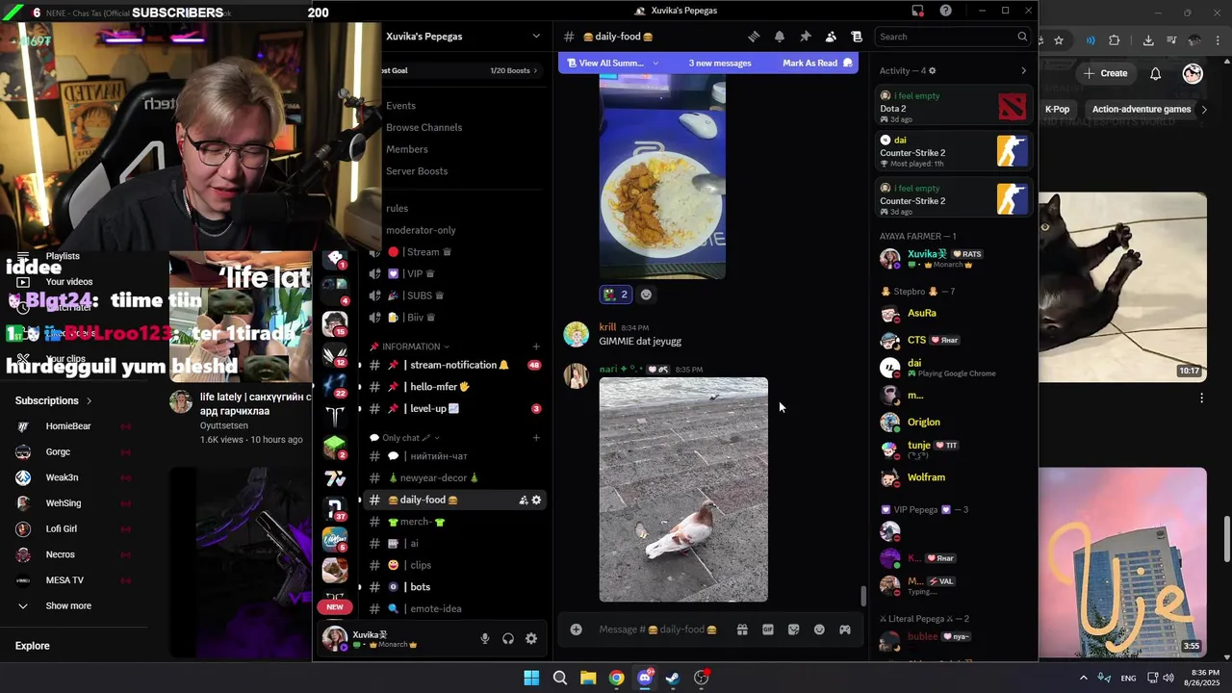Open Activity settings gear in member list
Viewport: 1232px width, 693px height.
932,71
